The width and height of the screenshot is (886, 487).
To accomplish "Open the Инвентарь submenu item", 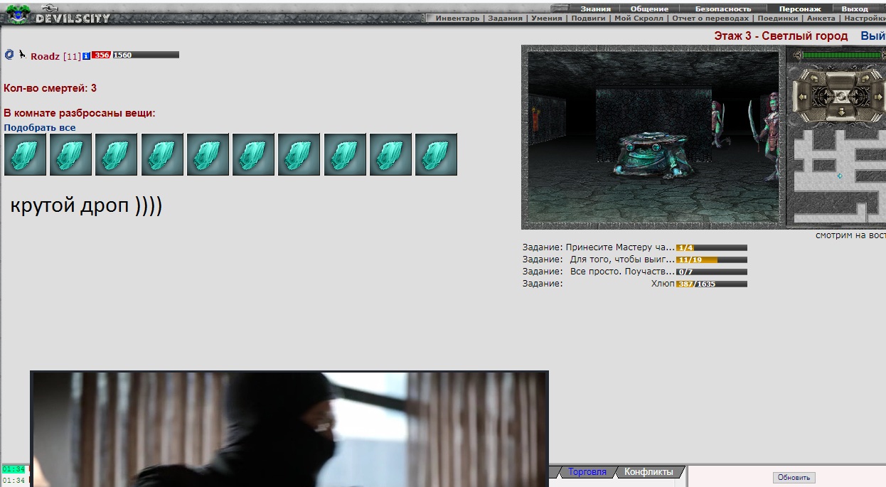I will tap(457, 18).
